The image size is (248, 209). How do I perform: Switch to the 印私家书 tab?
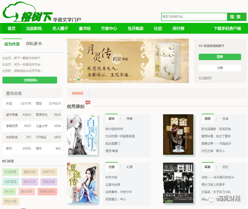34,43
